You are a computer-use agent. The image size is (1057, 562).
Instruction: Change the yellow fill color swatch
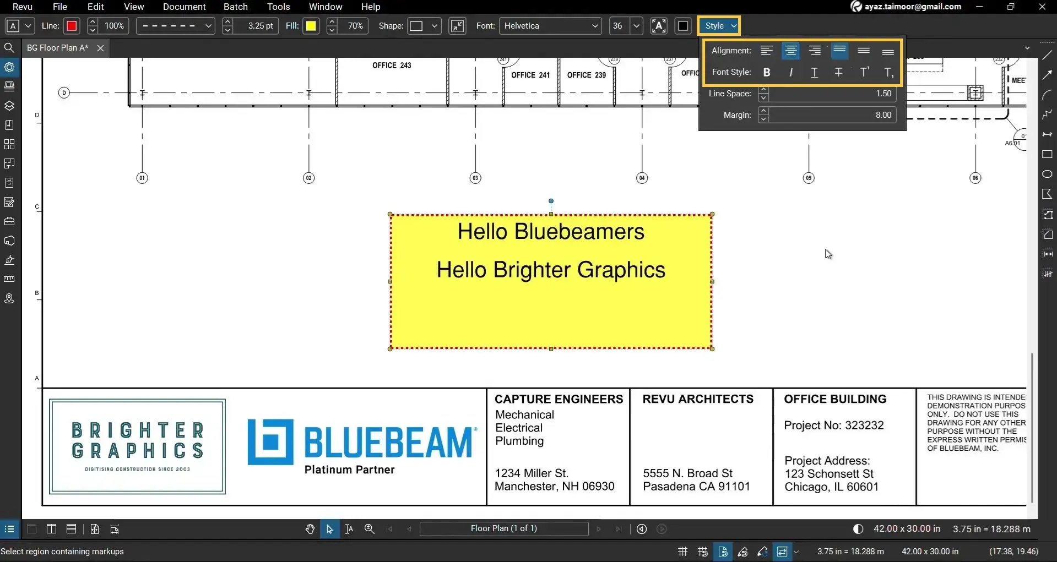pyautogui.click(x=311, y=25)
